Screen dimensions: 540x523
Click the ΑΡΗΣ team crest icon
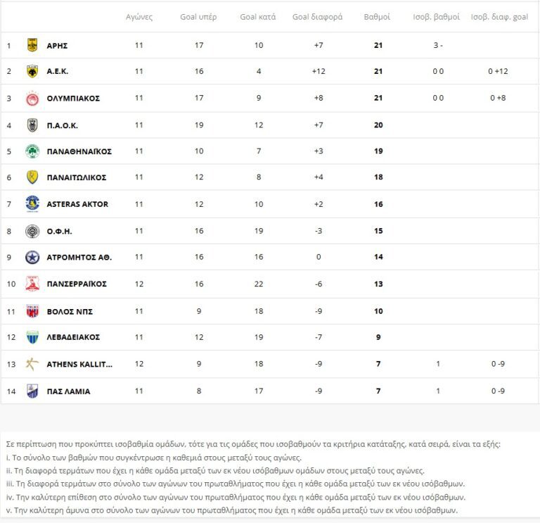tap(32, 45)
